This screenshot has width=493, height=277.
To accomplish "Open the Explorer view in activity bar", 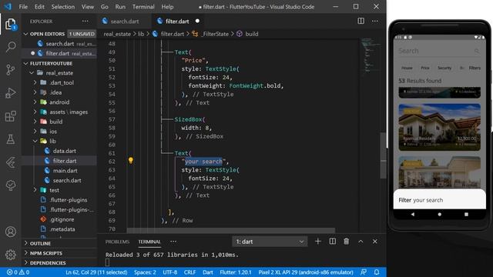I will tap(11, 24).
